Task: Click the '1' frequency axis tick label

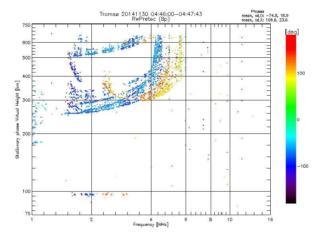Action: pos(32,219)
